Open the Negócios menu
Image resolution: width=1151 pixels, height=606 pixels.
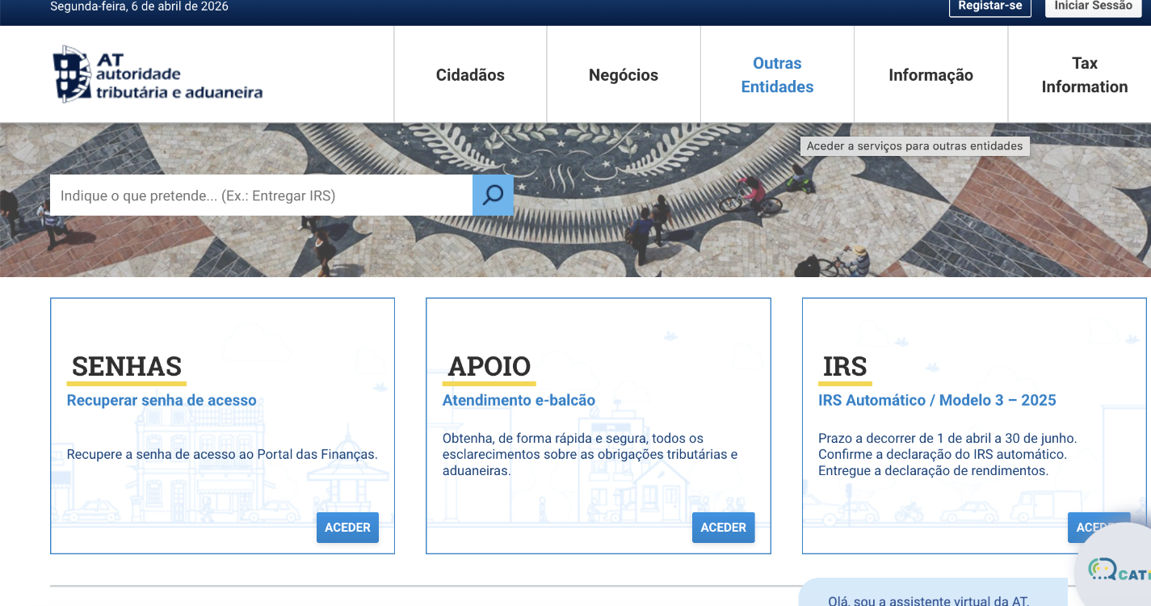click(623, 74)
